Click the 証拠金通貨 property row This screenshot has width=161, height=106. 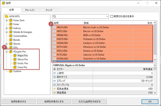[x=103, y=89]
